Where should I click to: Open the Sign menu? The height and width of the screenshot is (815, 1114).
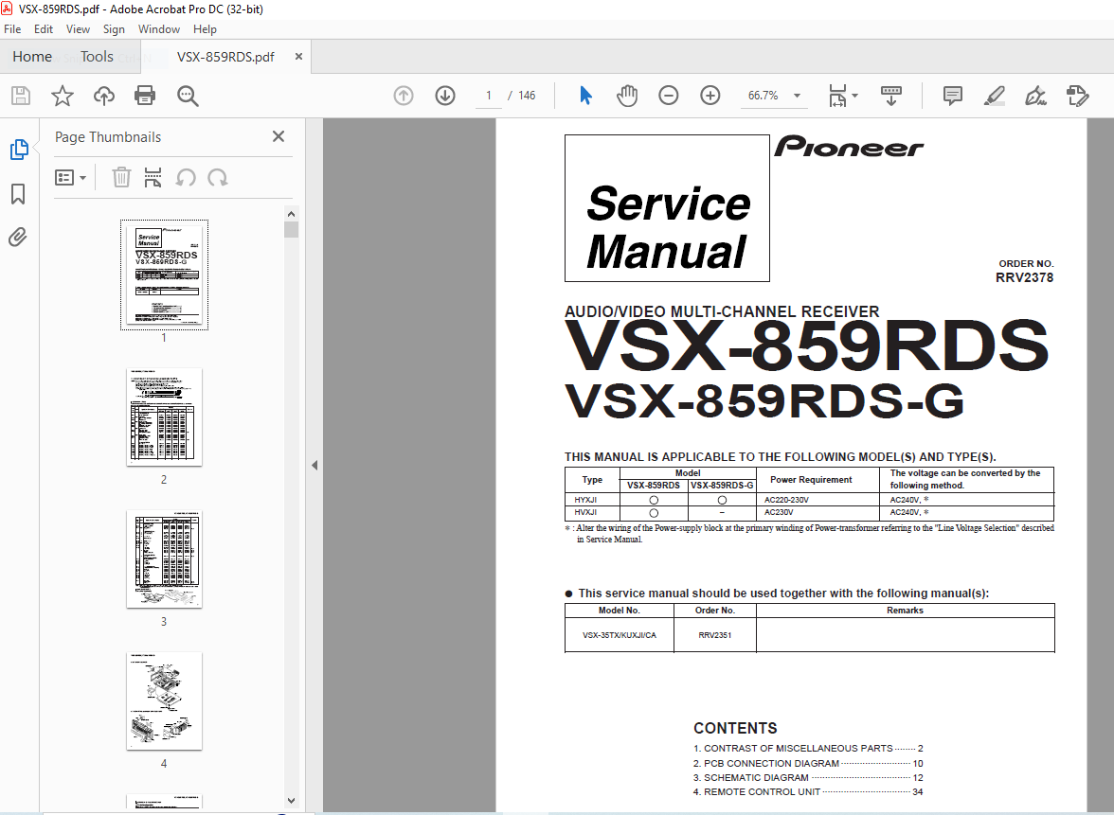pos(114,29)
